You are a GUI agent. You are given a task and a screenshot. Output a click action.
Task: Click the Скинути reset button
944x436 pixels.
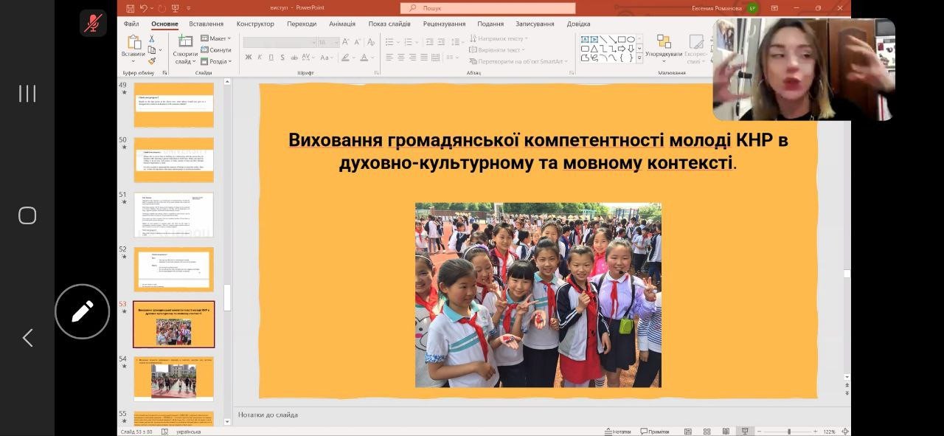(216, 50)
